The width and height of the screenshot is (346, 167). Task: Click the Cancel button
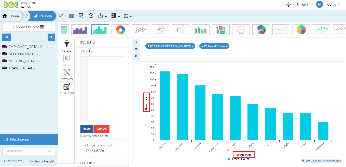(x=102, y=129)
